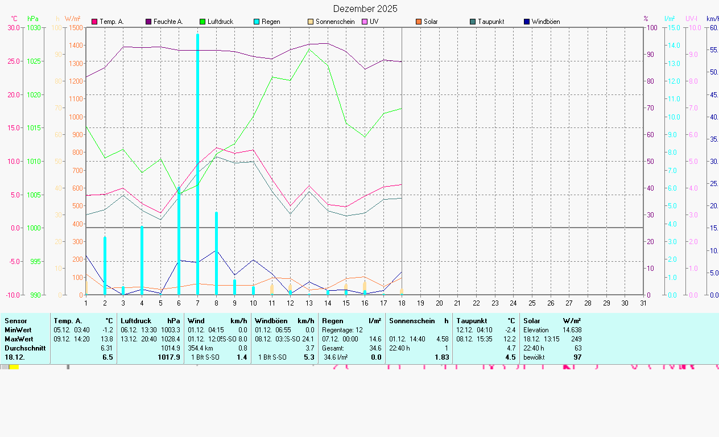Click the Sonnenschein h table header
Image resolution: width=719 pixels, height=437 pixels.
(419, 321)
